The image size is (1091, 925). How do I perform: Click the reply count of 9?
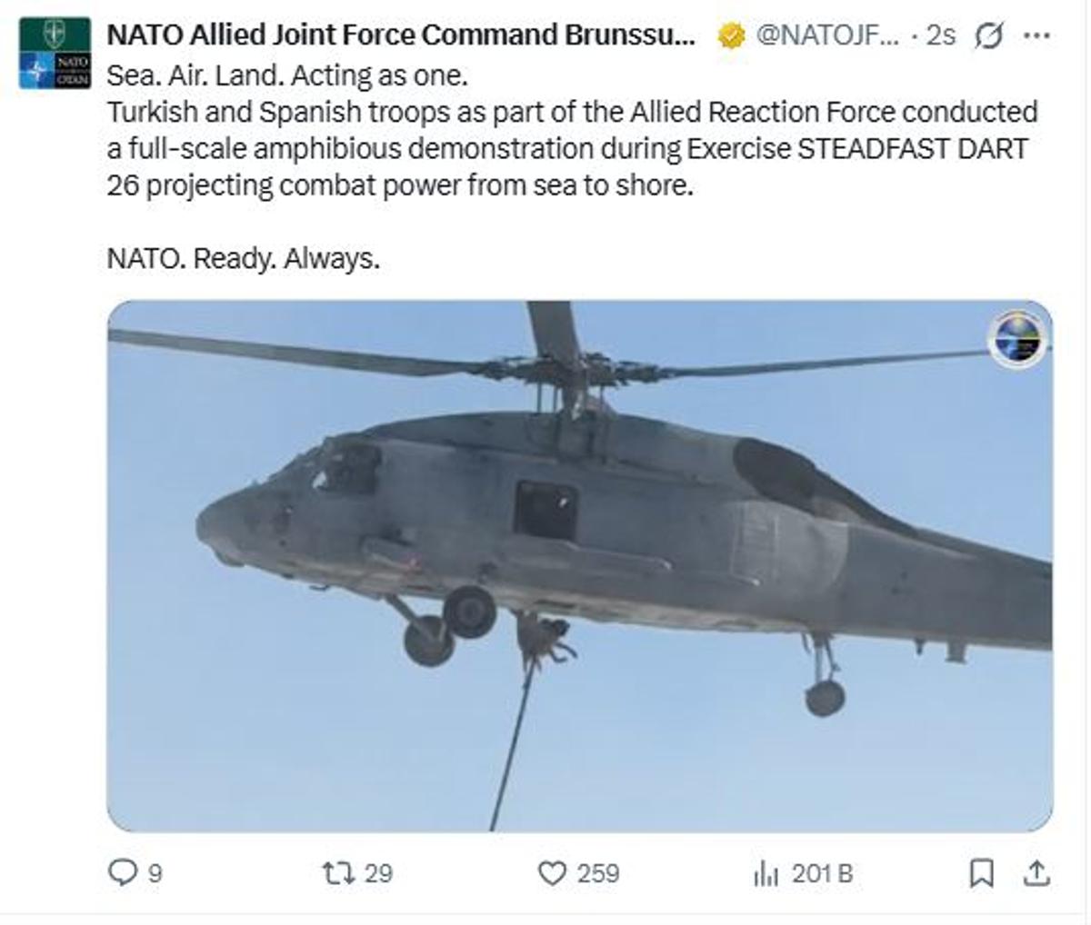coord(155,873)
